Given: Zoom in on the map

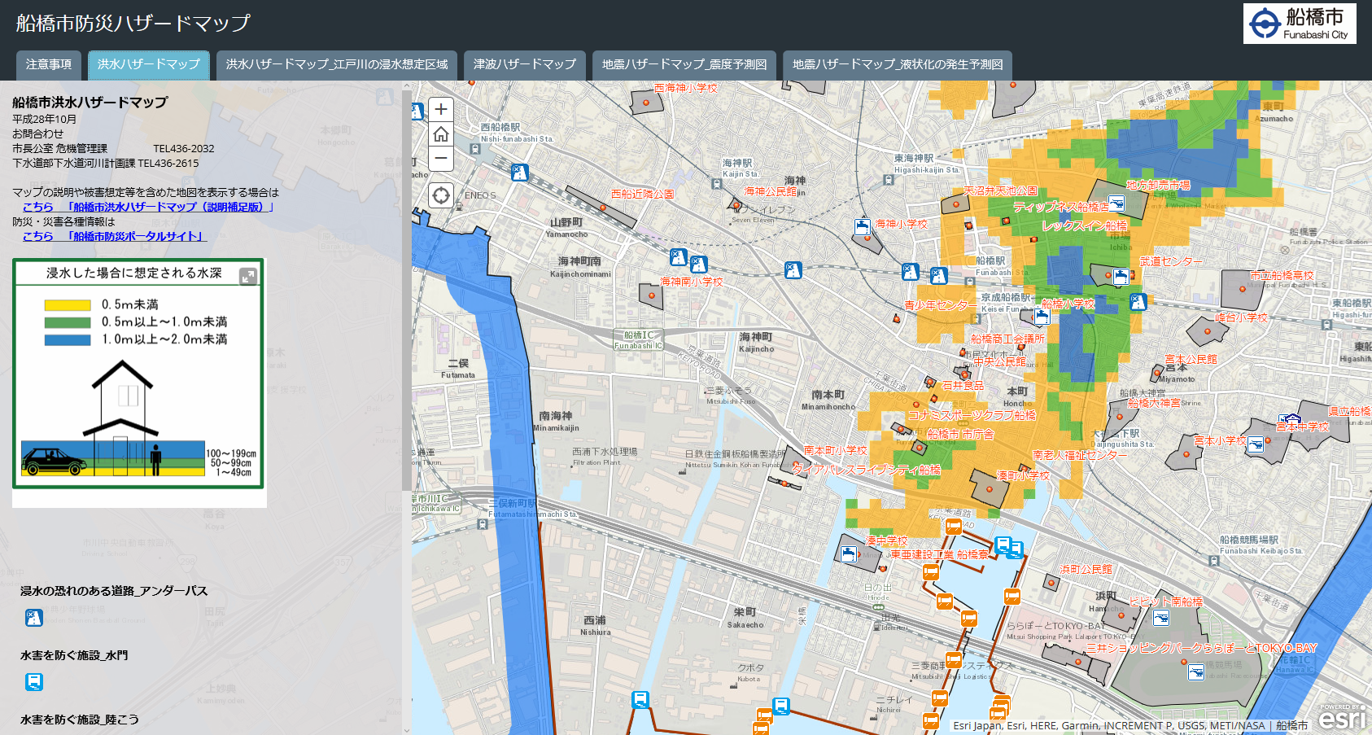Looking at the screenshot, I should 440,109.
